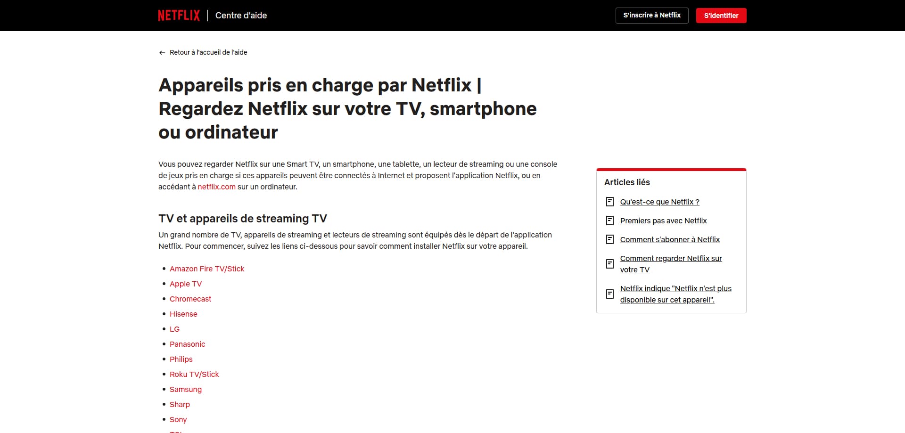Open the Panasonic link
Viewport: 905px width, 433px height.
click(187, 344)
